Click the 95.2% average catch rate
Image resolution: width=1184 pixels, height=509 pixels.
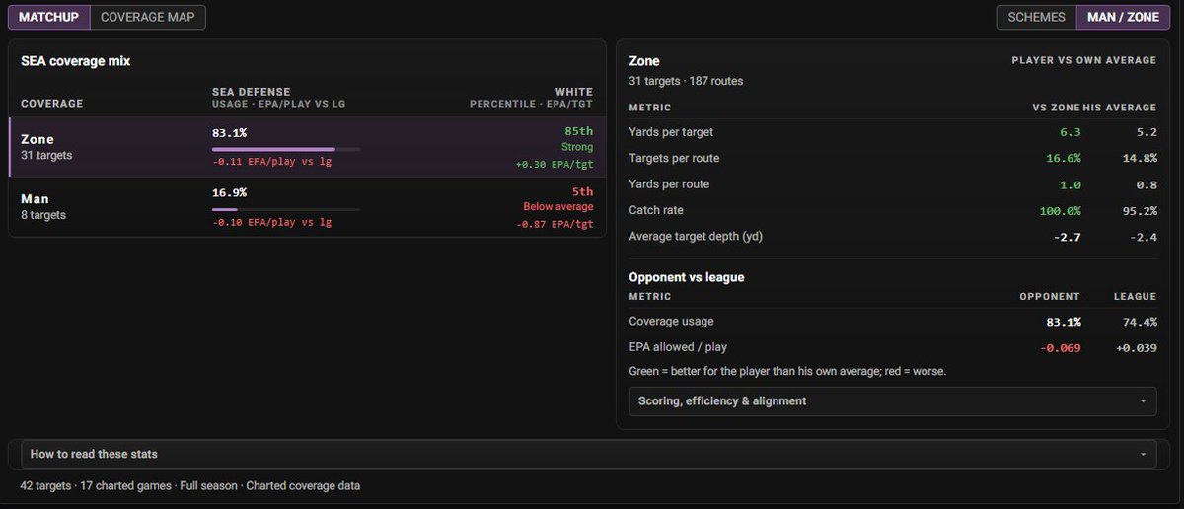point(1140,210)
